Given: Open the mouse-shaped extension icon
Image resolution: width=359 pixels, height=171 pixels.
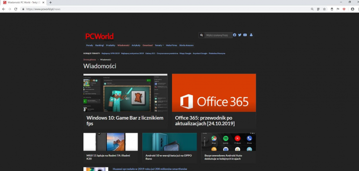Looking at the screenshot, I should pyautogui.click(x=332, y=9).
